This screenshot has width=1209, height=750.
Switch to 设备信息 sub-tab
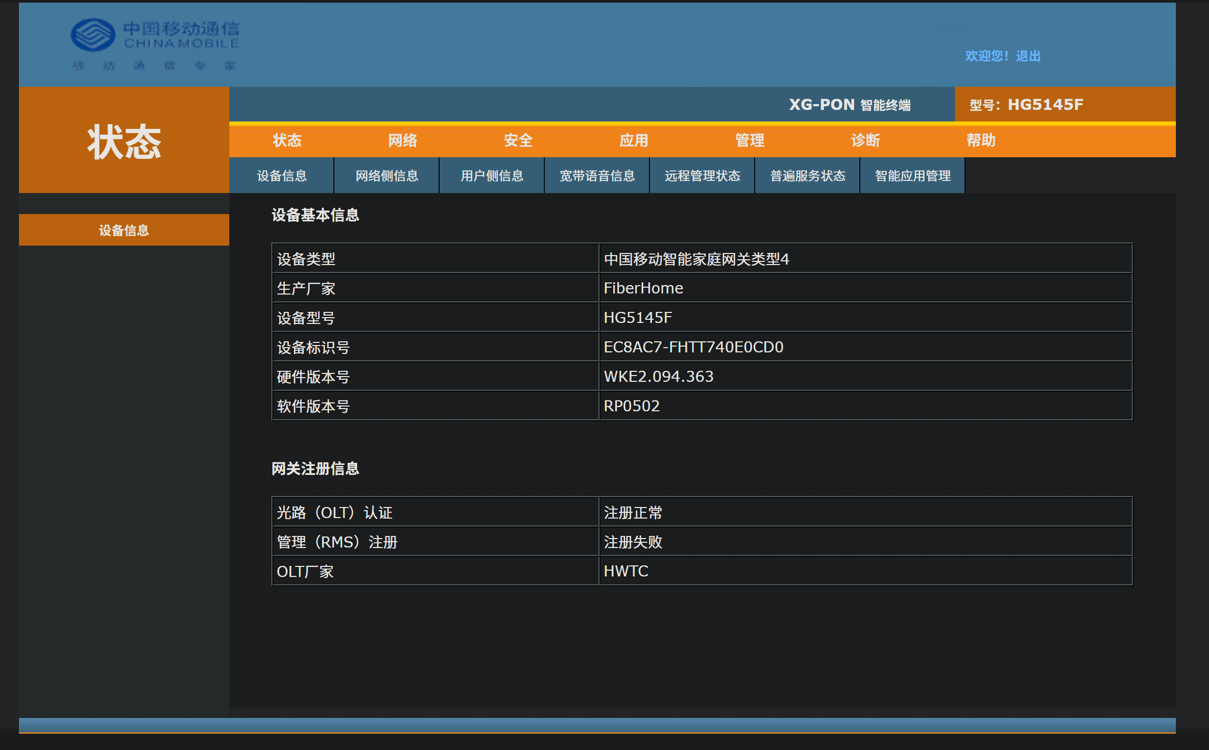click(x=281, y=176)
